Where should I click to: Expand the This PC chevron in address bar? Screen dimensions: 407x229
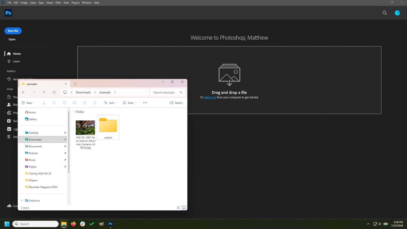pos(71,92)
